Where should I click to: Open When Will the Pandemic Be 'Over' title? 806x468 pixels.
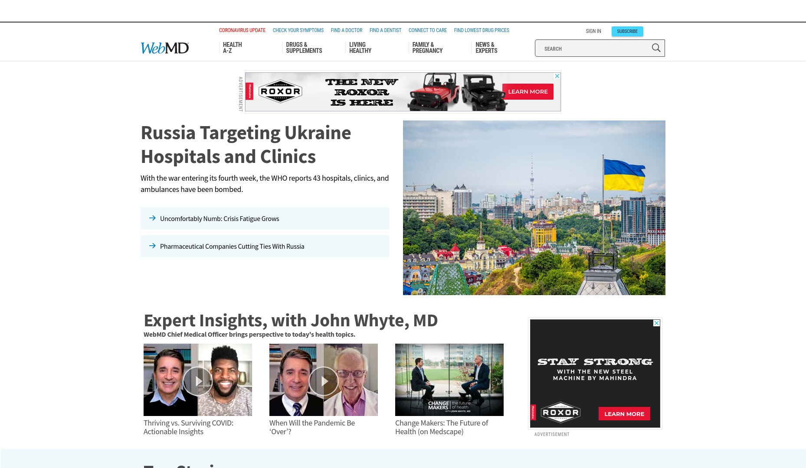(x=312, y=427)
